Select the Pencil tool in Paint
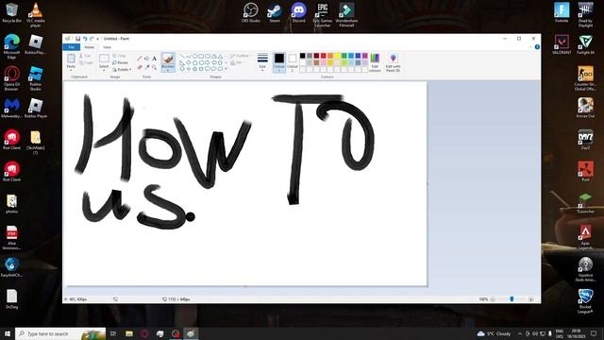 click(140, 59)
